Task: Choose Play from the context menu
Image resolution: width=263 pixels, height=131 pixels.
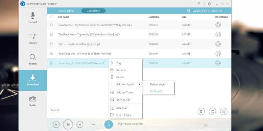Action: [126, 63]
